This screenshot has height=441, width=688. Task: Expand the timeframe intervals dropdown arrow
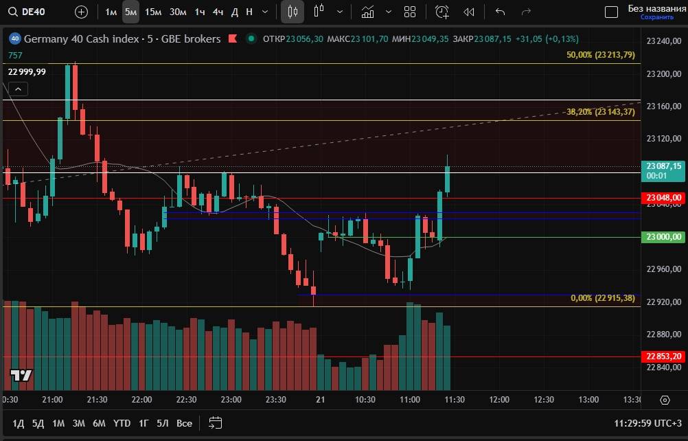coord(265,12)
